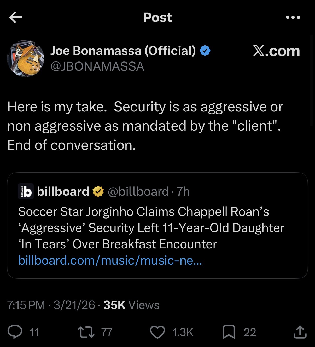Open Joe Bonamassa's guitar profile picture

[26, 58]
